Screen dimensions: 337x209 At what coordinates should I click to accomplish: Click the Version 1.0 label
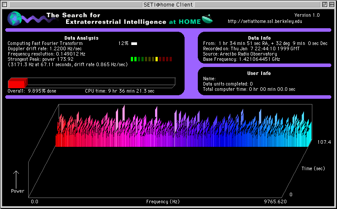point(307,15)
